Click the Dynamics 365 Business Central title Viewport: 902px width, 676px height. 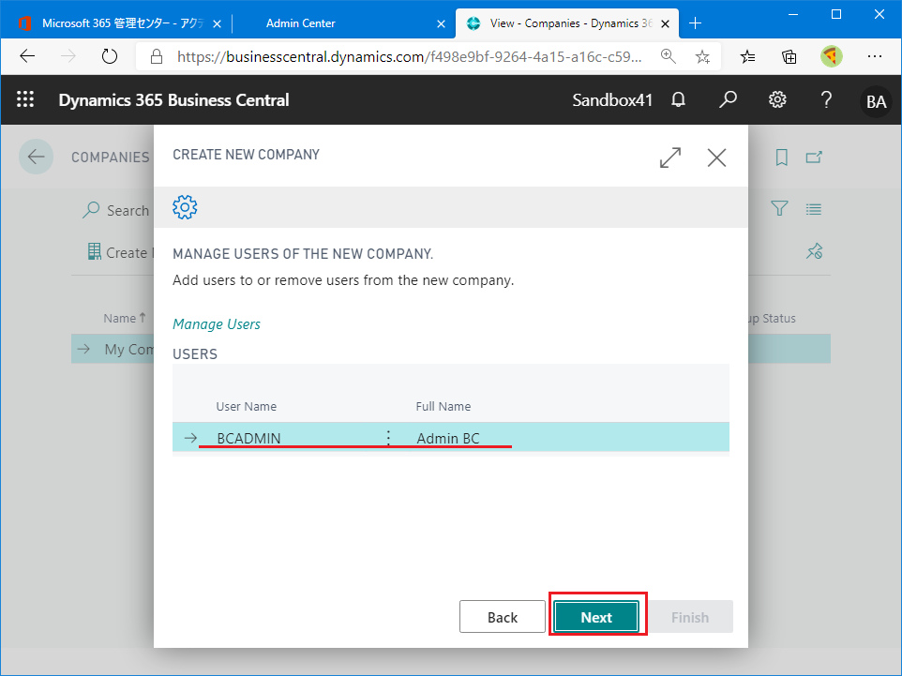173,100
